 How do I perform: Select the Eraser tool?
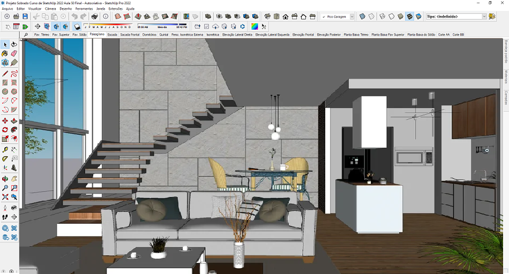click(x=14, y=54)
